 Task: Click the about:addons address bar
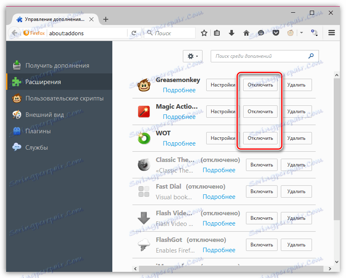tap(87, 33)
